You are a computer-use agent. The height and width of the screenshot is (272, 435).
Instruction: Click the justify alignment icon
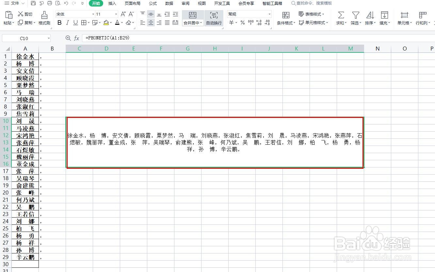click(167, 22)
